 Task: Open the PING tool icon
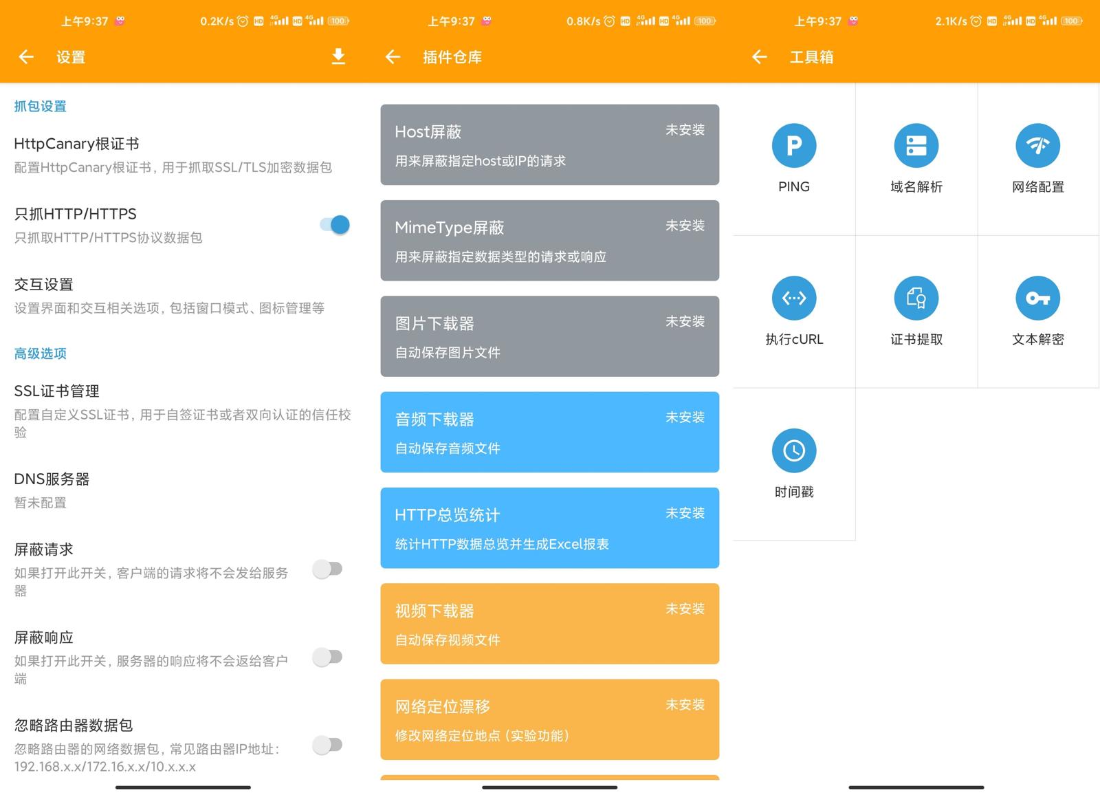click(793, 146)
